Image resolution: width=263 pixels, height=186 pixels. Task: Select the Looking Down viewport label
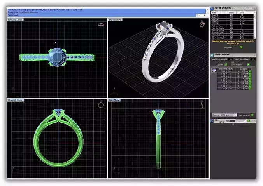(x=15, y=20)
